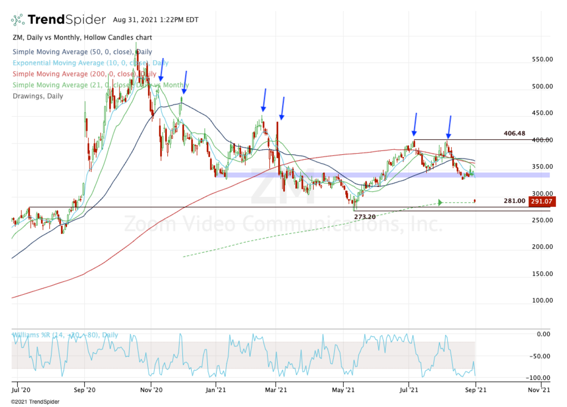Toggle the Exponential Moving Average 10 legend entry
Image resolution: width=567 pixels, height=407 pixels.
point(90,63)
